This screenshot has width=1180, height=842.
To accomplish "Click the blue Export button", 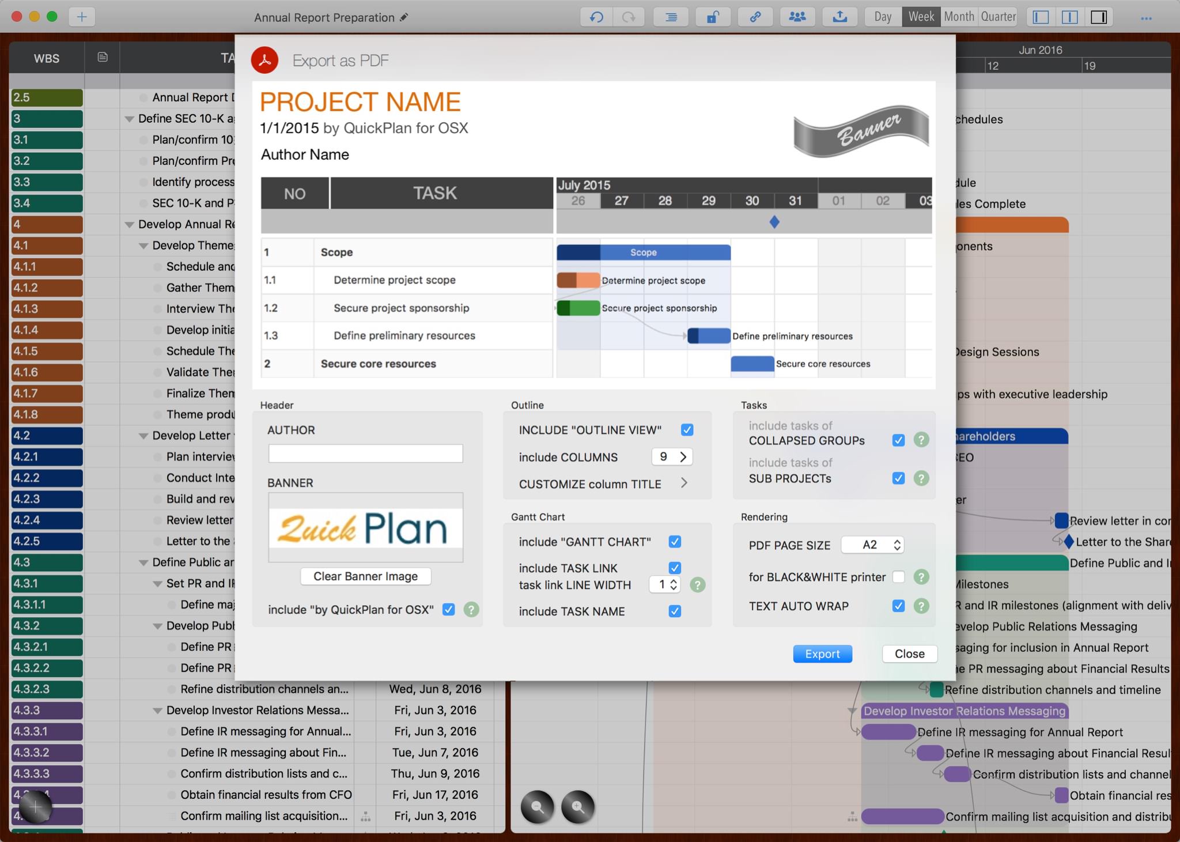I will point(822,654).
